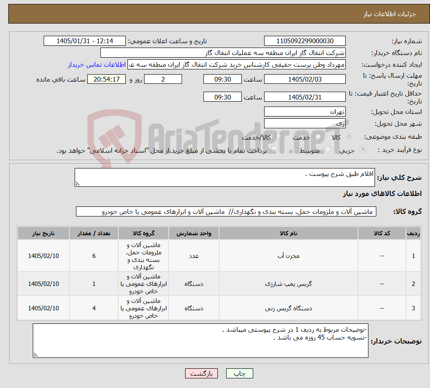The width and height of the screenshot is (430, 388).
Task: Click the buyer organization name field
Action: pos(223,53)
